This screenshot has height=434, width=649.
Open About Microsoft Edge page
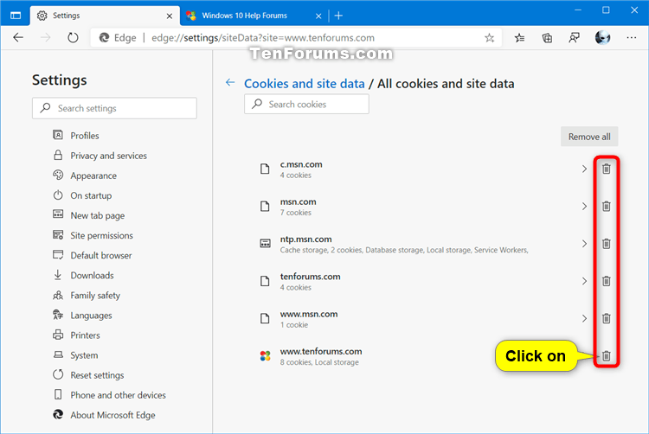pos(105,415)
